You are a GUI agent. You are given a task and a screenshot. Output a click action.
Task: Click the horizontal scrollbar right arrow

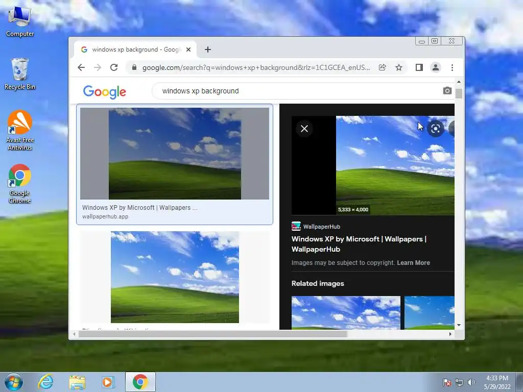[x=450, y=334]
